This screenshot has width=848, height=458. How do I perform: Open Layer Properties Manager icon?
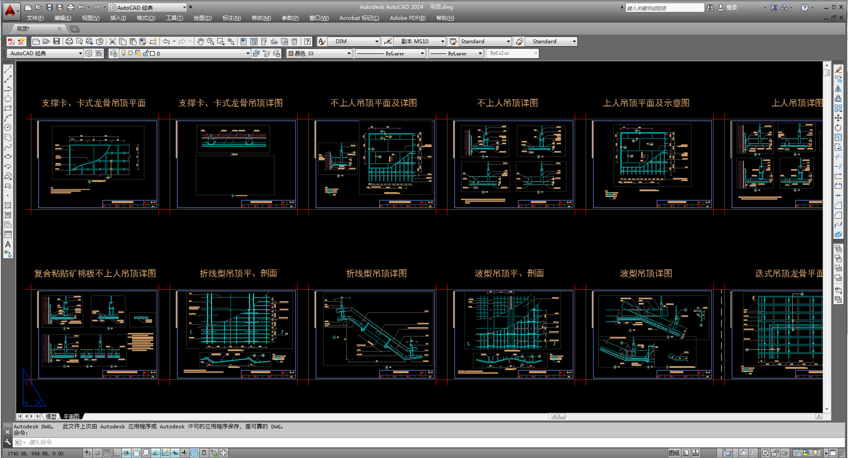coord(114,53)
